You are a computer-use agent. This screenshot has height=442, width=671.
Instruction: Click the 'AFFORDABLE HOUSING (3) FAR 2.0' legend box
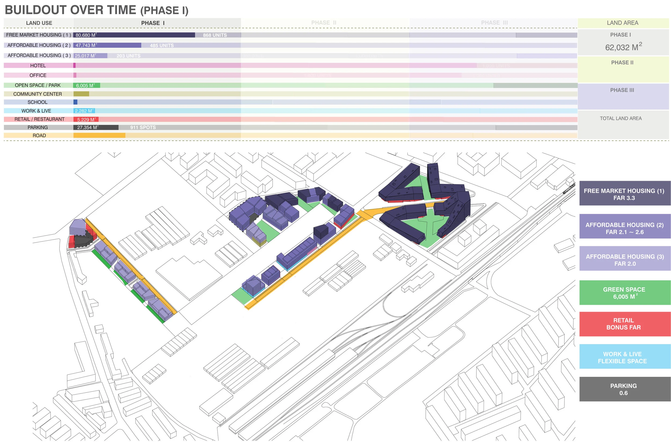625,259
